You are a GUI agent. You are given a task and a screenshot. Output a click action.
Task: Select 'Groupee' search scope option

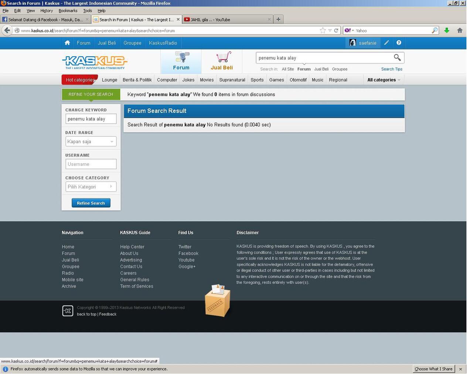pyautogui.click(x=339, y=69)
